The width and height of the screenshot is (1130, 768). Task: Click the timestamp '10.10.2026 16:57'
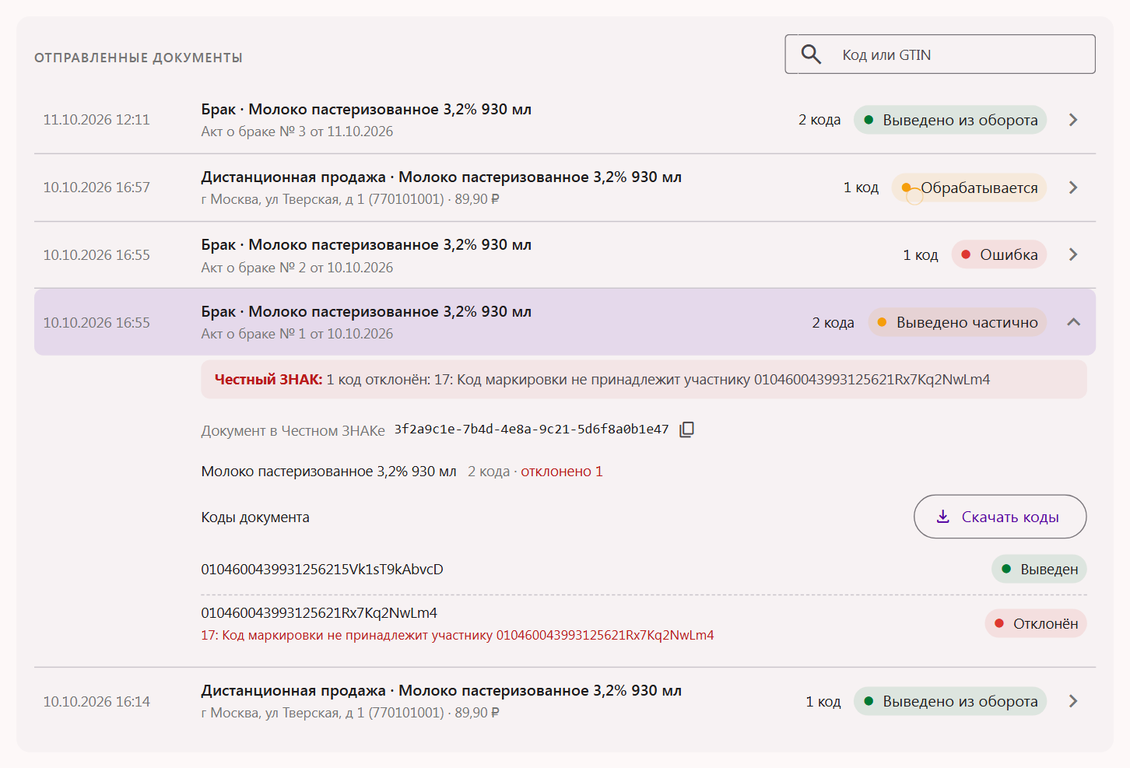coord(97,188)
